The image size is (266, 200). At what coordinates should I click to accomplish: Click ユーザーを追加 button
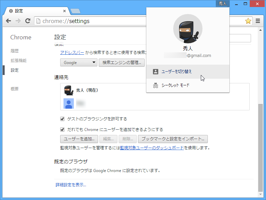click(x=79, y=139)
